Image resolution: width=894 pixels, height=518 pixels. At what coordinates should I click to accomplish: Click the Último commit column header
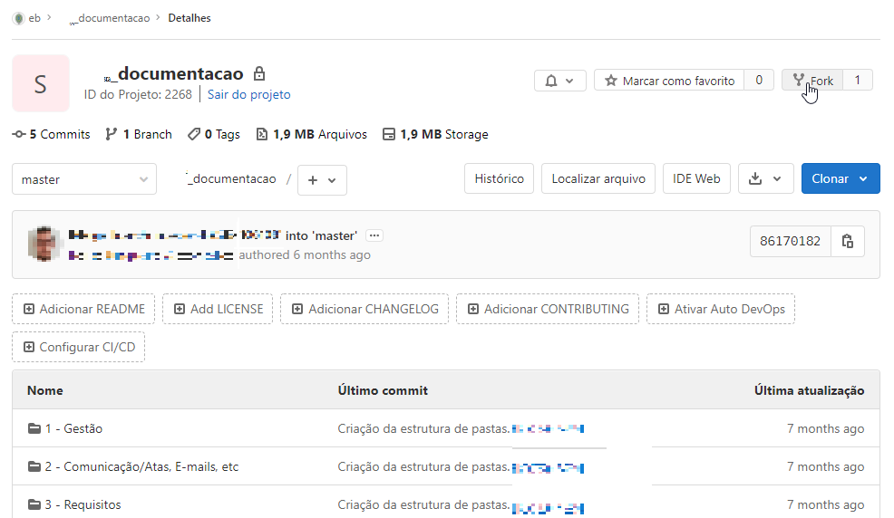[x=383, y=390]
